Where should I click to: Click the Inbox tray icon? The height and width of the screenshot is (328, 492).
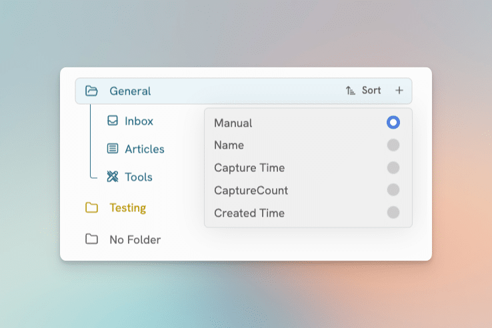click(x=113, y=121)
